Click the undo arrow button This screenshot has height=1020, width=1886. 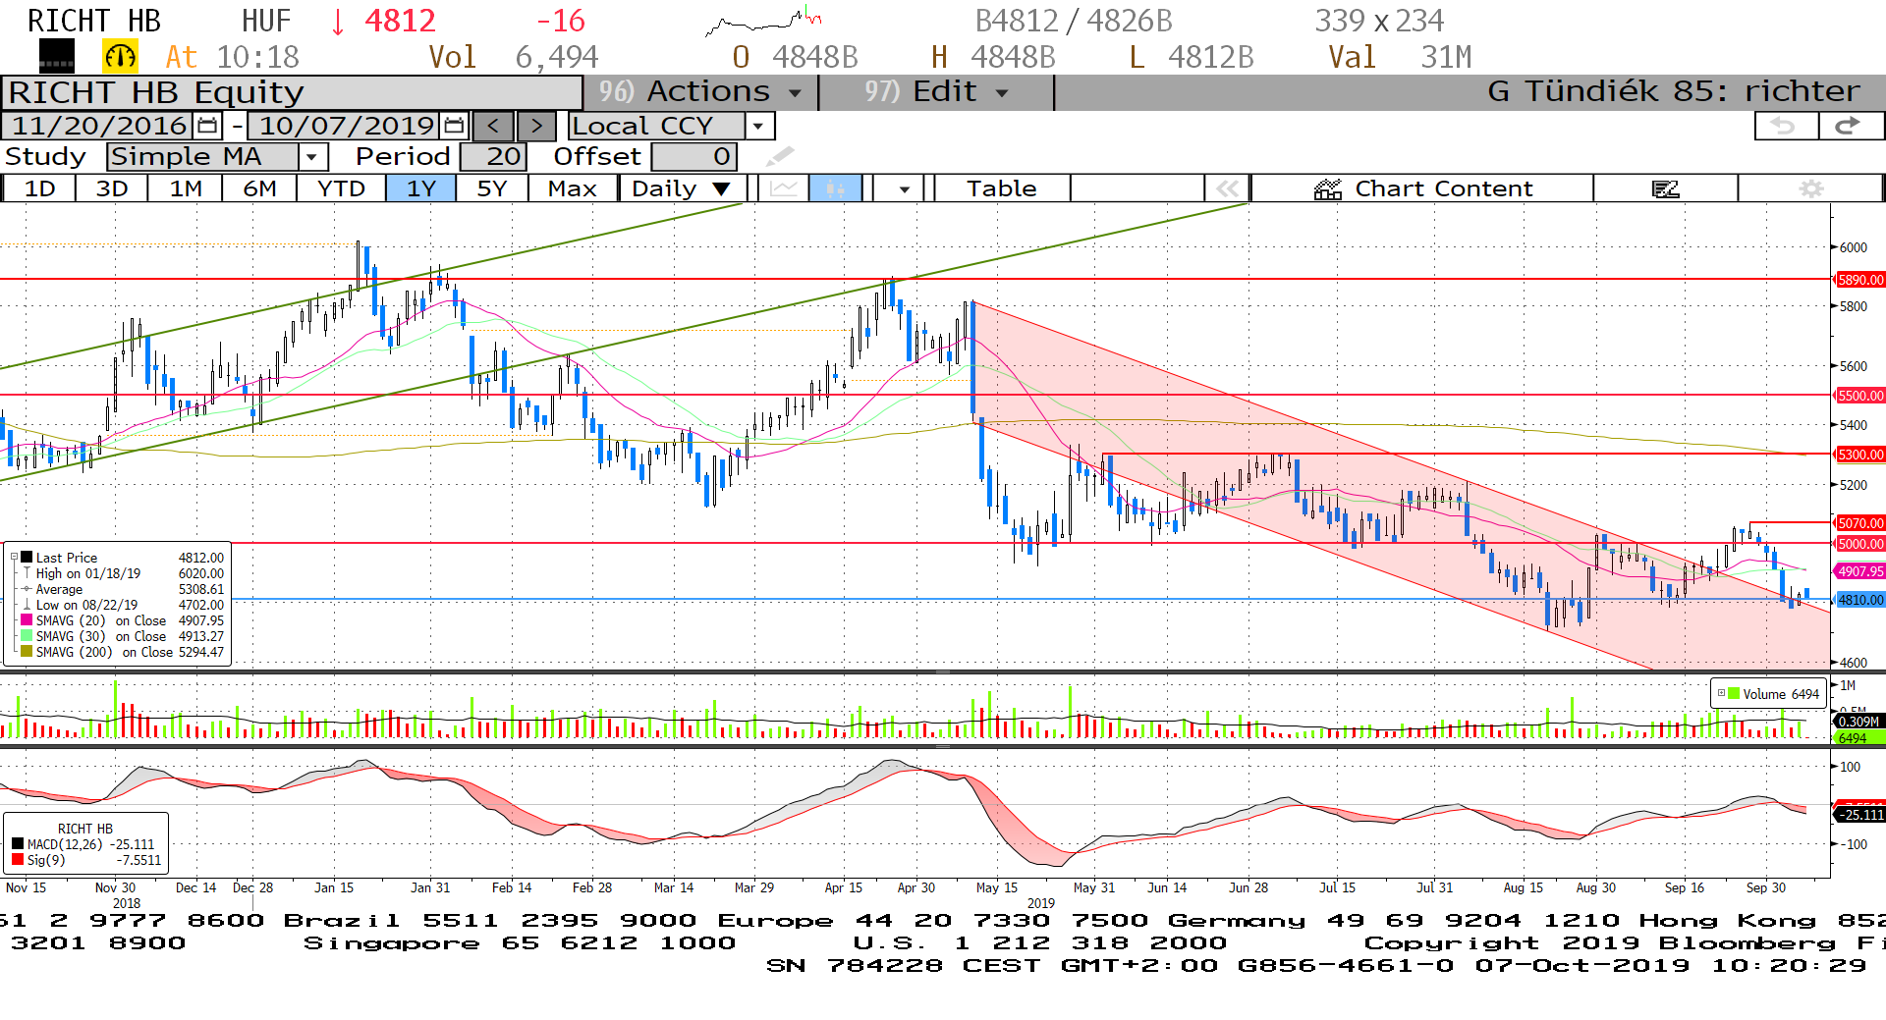click(x=1785, y=126)
